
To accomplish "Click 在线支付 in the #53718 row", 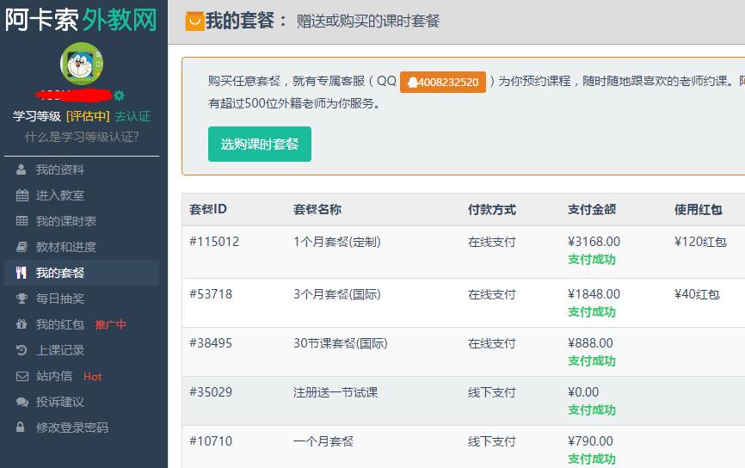I will [x=492, y=294].
